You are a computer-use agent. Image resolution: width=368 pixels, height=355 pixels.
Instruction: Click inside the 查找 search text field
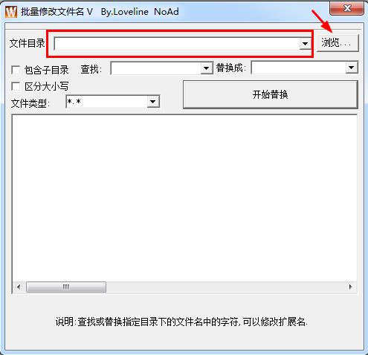[x=156, y=68]
